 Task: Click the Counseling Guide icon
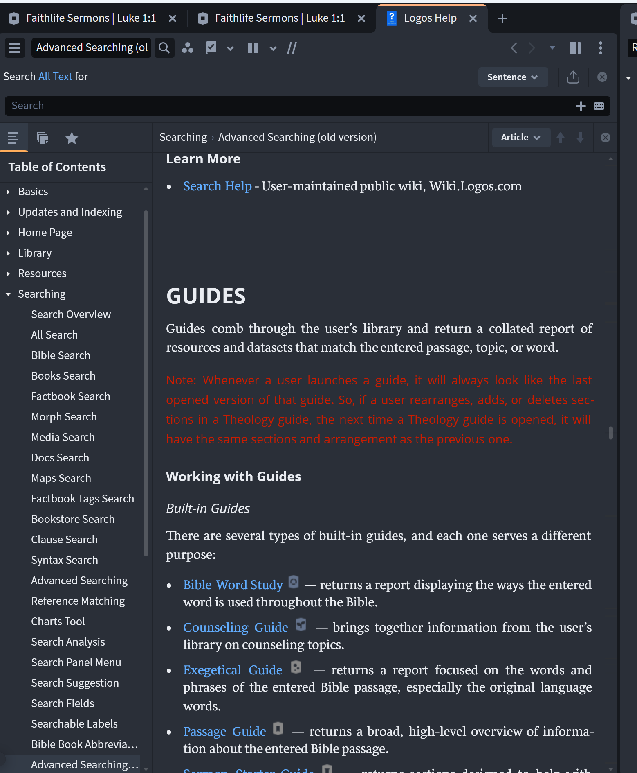(301, 624)
